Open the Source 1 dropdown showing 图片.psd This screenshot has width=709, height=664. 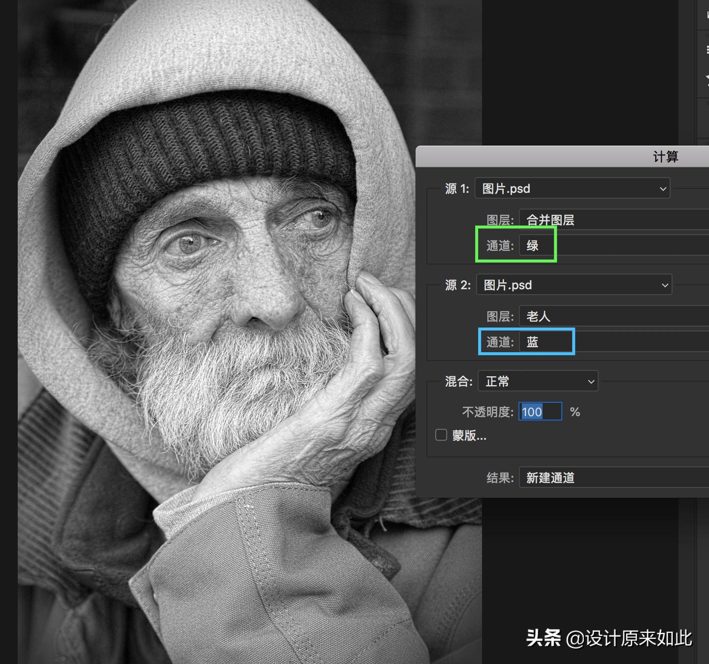(x=572, y=188)
